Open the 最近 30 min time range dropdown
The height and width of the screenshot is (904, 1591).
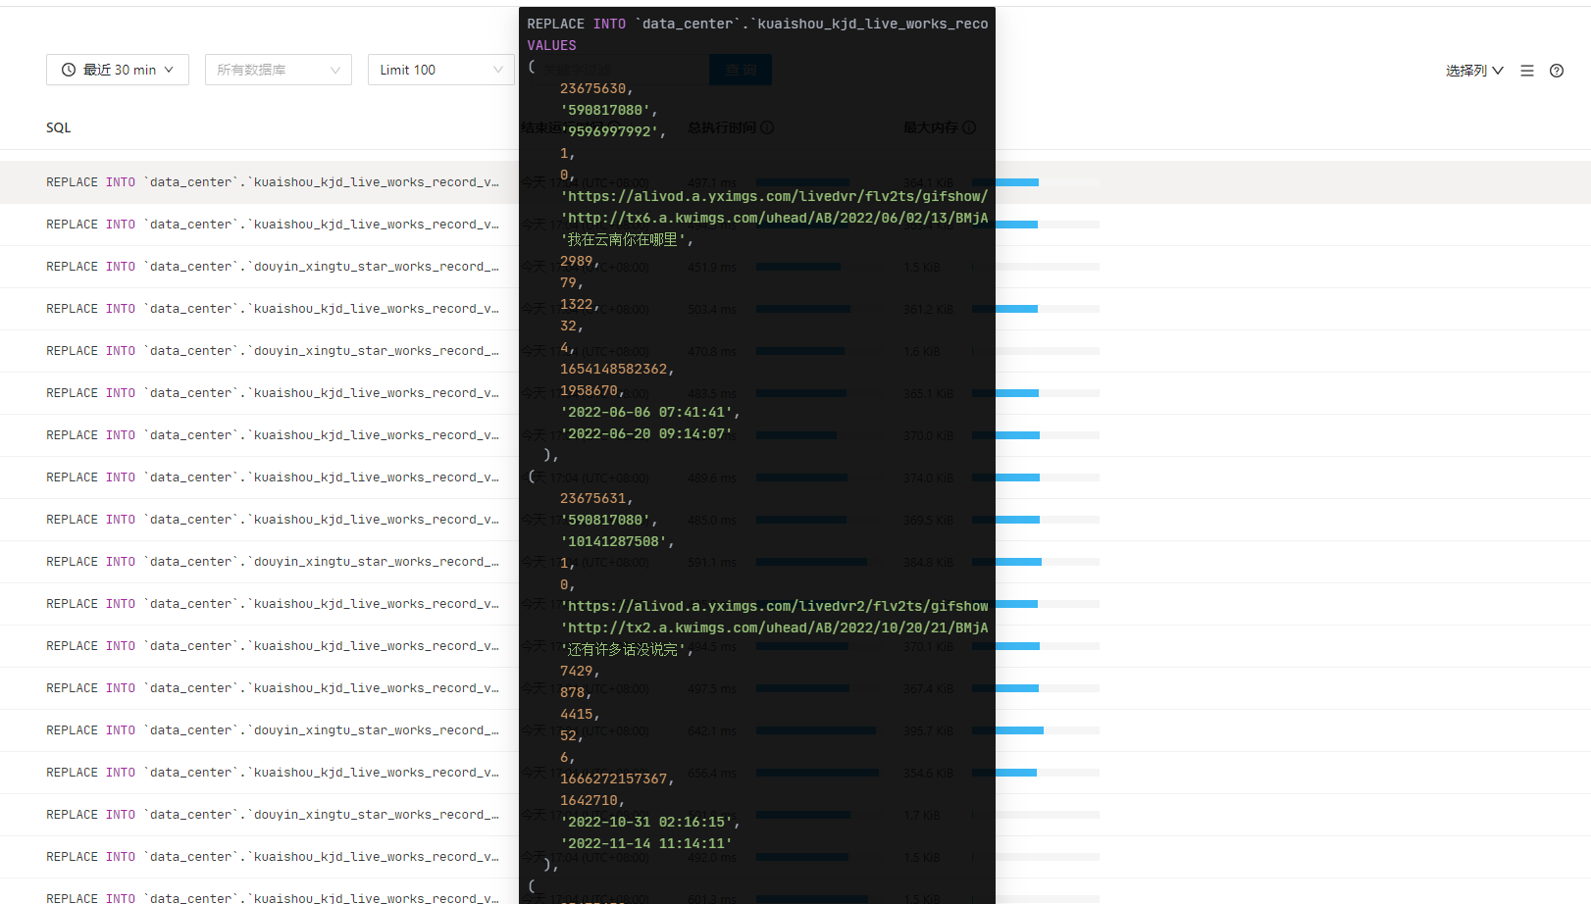118,70
